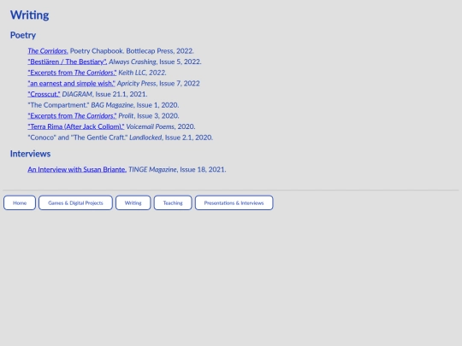The image size is (462, 346).
Task: Open The Corridors poetry chapbook link
Action: tap(48, 51)
